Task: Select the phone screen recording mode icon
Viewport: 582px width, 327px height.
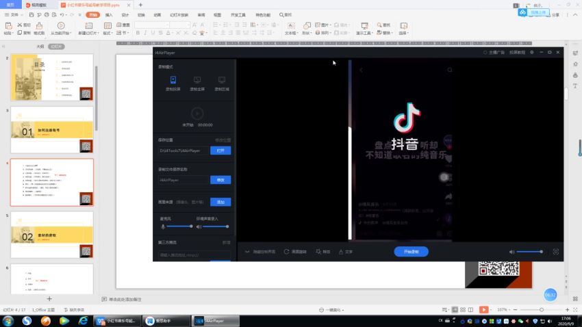Action: (x=173, y=80)
